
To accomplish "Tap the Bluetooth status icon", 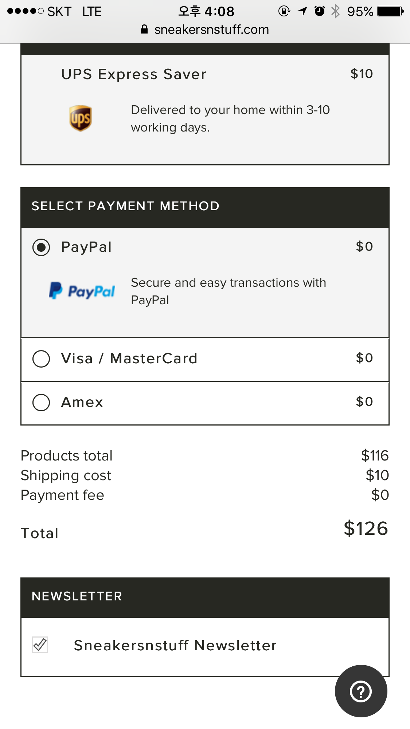I will click(335, 11).
